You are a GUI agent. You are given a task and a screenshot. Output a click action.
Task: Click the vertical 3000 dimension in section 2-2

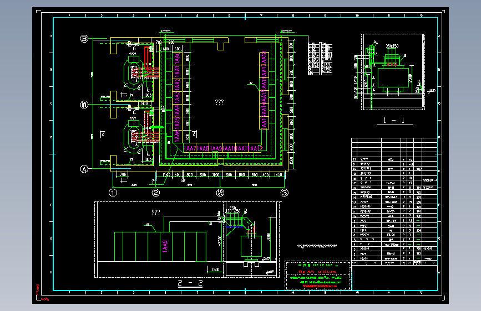coord(269,237)
